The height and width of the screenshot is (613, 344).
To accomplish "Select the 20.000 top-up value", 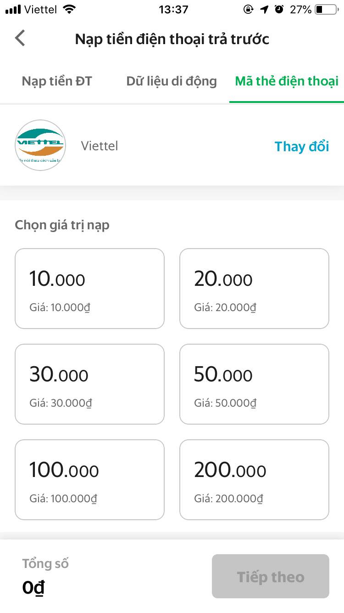I will [x=254, y=289].
